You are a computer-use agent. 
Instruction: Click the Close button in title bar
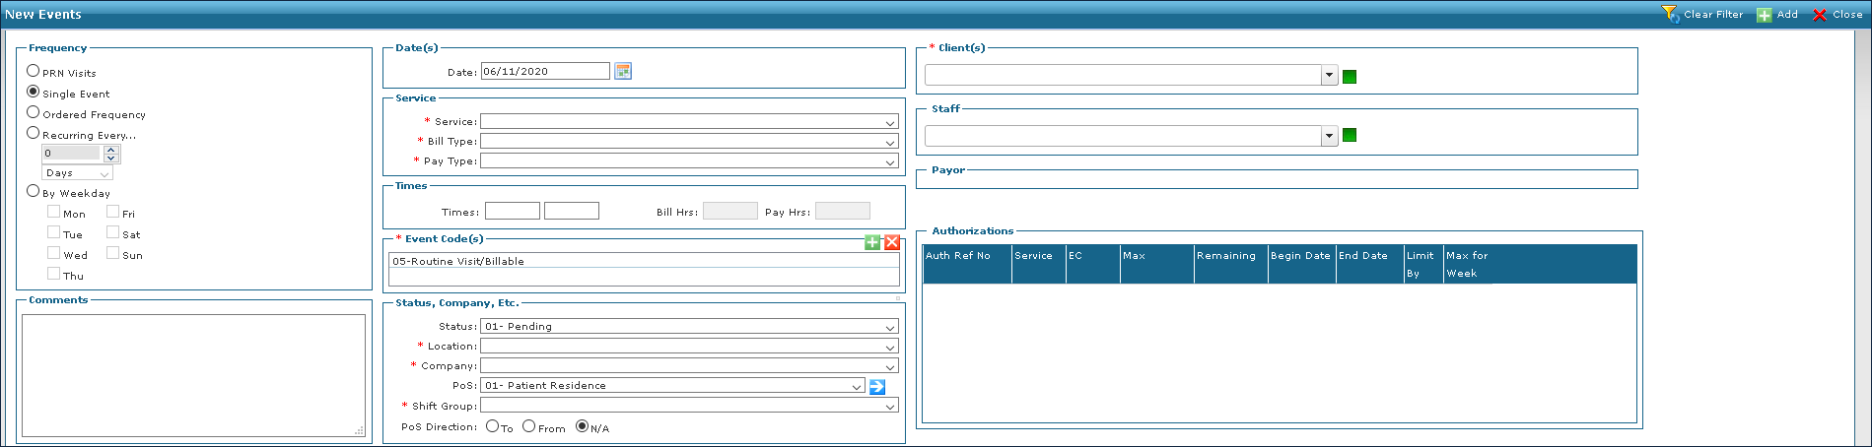[x=1838, y=15]
